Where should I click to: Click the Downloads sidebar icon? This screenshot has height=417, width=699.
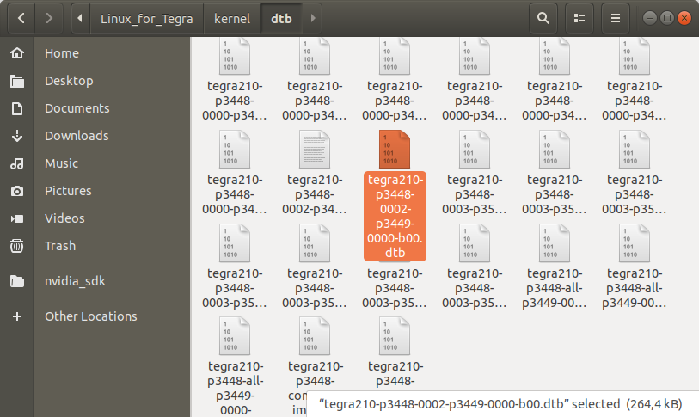pos(16,136)
